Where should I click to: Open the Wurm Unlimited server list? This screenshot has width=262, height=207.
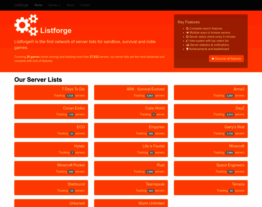pos(131,203)
